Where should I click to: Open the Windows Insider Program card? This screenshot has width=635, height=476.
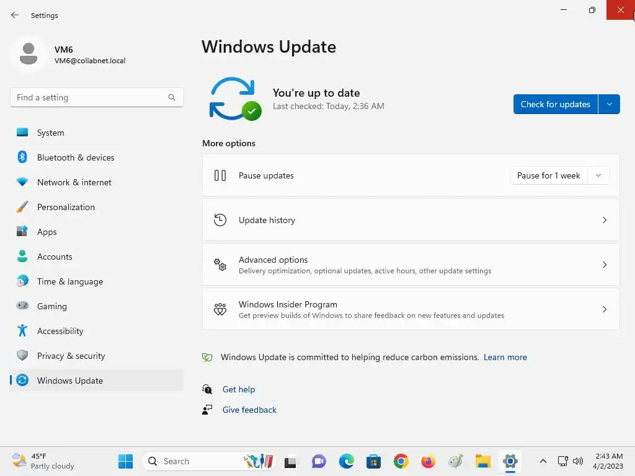[411, 309]
